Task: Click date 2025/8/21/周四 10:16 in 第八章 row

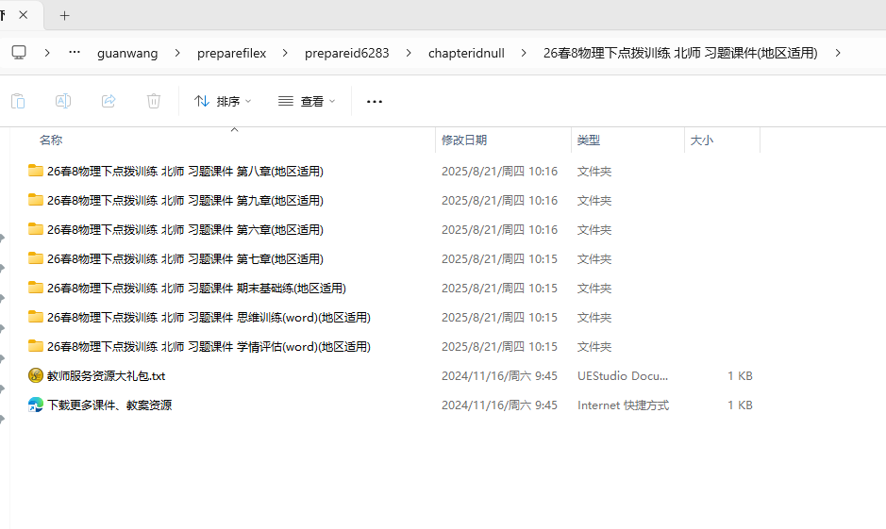Action: point(499,171)
